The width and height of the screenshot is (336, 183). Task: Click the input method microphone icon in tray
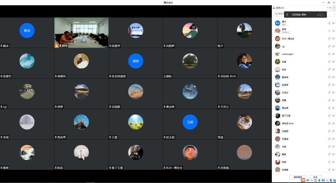319,180
